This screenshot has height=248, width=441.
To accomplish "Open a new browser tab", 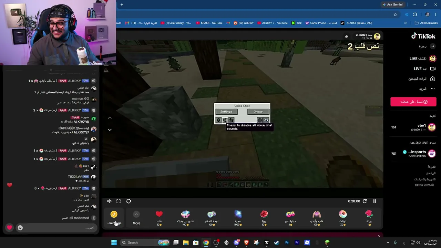I will (122, 4).
